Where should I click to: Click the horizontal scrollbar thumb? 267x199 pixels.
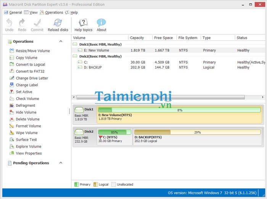coord(161,97)
